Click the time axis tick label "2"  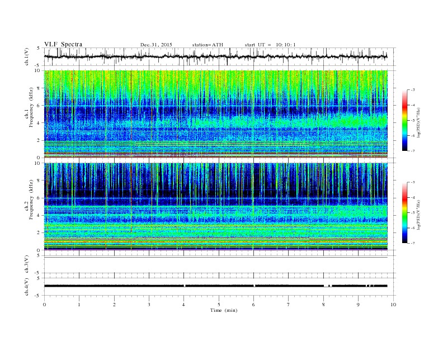pos(114,305)
